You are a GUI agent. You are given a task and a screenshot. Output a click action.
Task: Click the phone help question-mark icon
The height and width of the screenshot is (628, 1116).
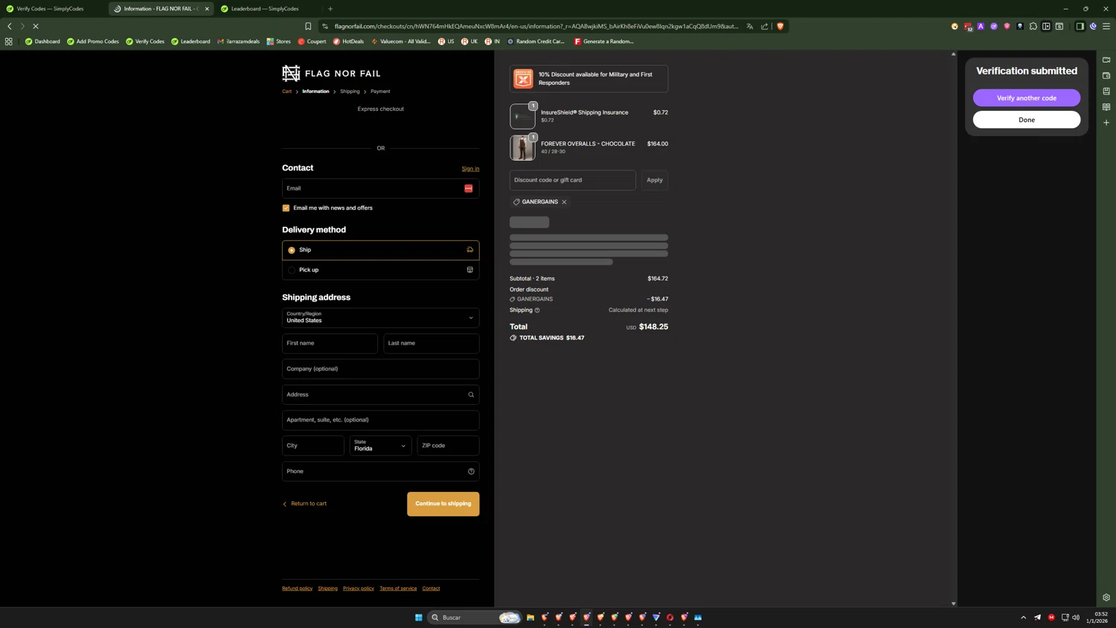tap(471, 471)
